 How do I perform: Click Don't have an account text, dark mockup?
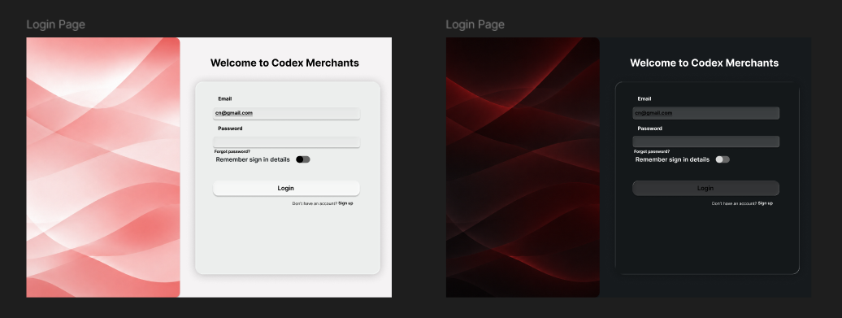click(734, 203)
